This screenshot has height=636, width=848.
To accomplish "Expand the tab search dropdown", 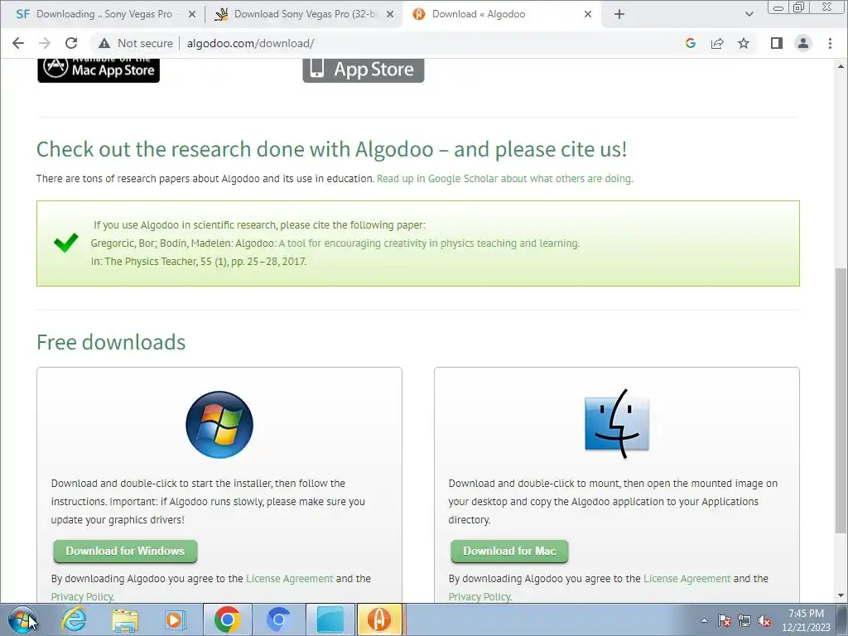I will (x=749, y=15).
